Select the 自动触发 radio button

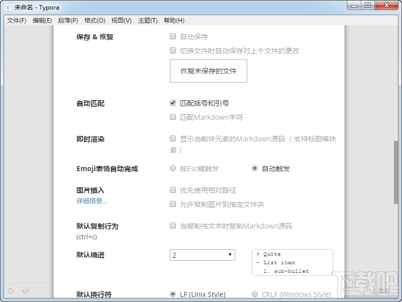click(x=255, y=169)
